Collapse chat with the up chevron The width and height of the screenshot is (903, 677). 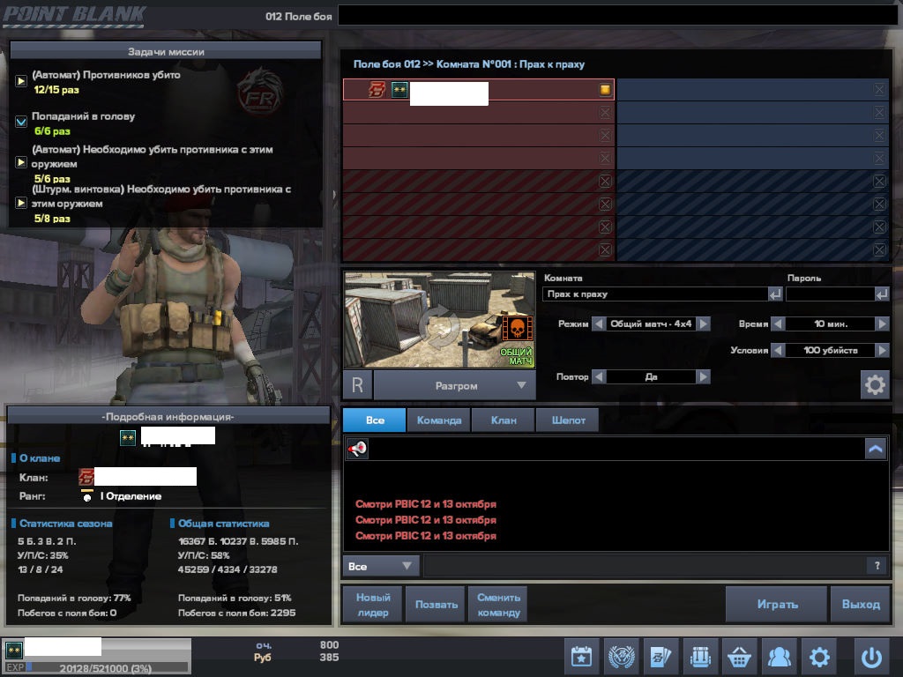(x=876, y=449)
